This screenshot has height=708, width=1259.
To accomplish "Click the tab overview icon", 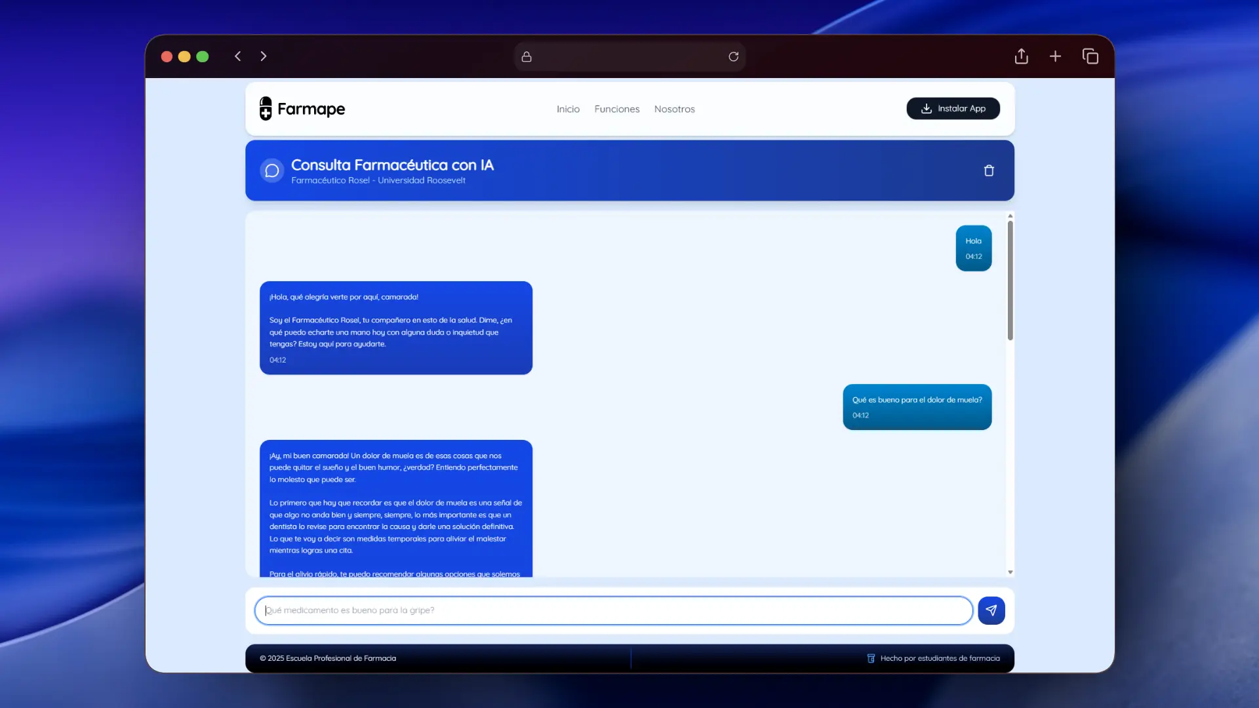I will (x=1090, y=56).
